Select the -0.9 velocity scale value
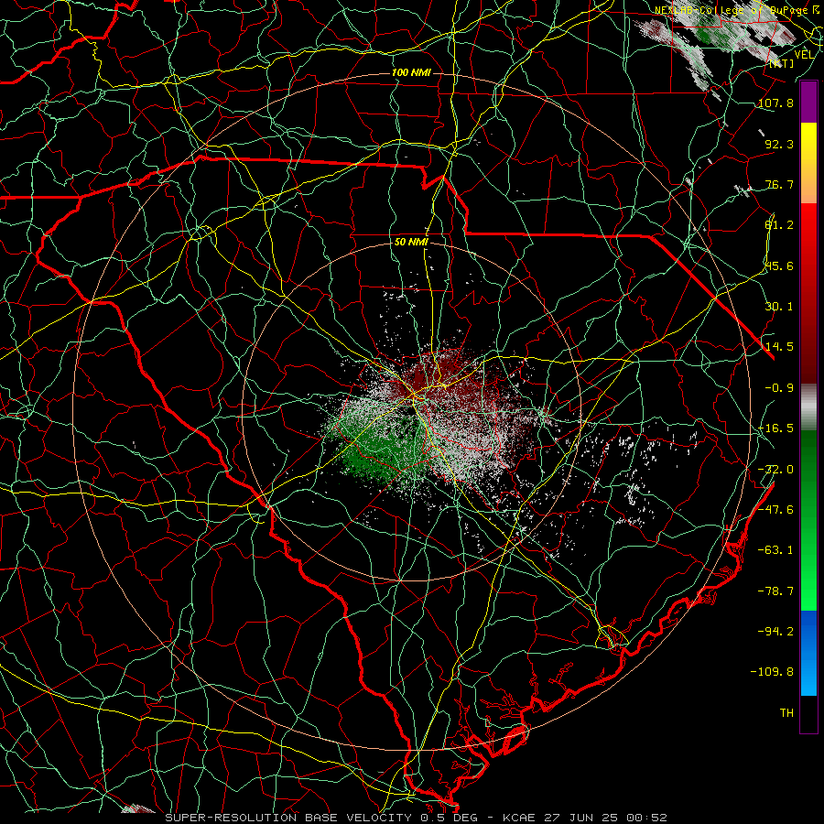 [x=779, y=388]
